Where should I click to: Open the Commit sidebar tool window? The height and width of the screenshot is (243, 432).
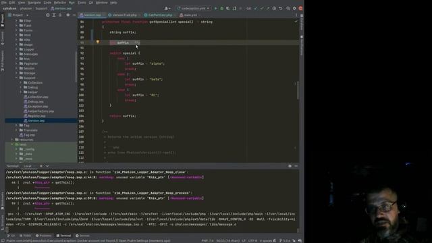coord(3,38)
